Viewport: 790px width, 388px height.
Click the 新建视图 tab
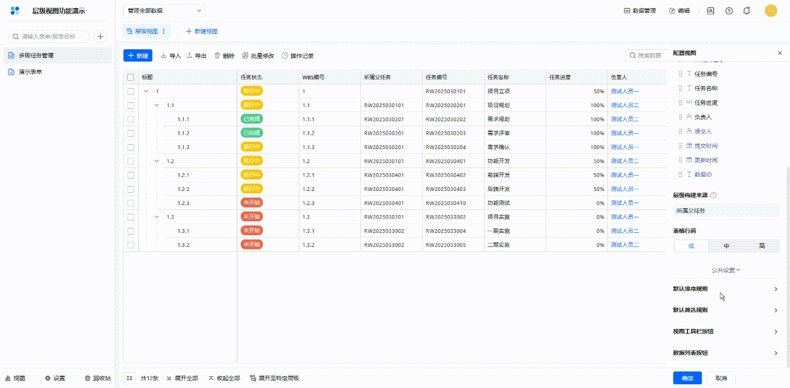[x=202, y=31]
